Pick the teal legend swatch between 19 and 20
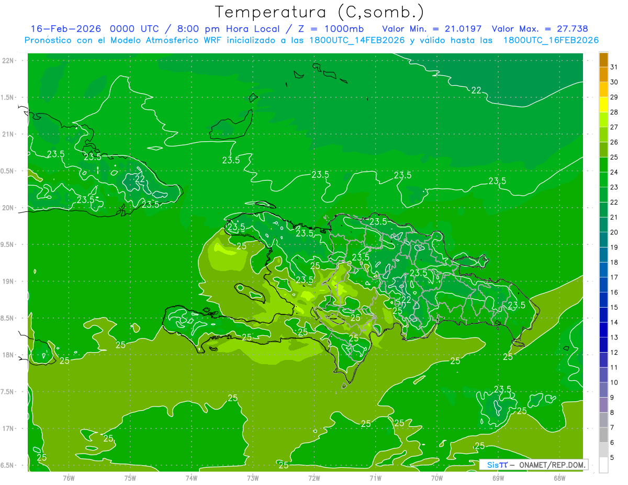 [x=603, y=240]
